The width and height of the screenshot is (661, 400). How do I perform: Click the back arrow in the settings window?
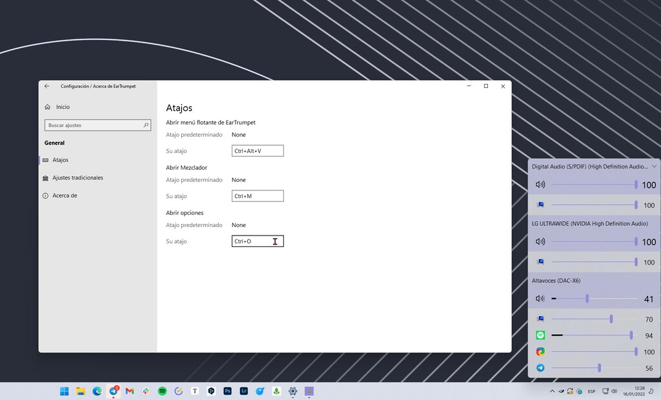click(46, 86)
